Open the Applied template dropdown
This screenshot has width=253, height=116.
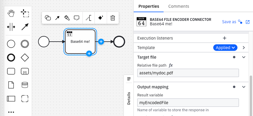pyautogui.click(x=225, y=48)
